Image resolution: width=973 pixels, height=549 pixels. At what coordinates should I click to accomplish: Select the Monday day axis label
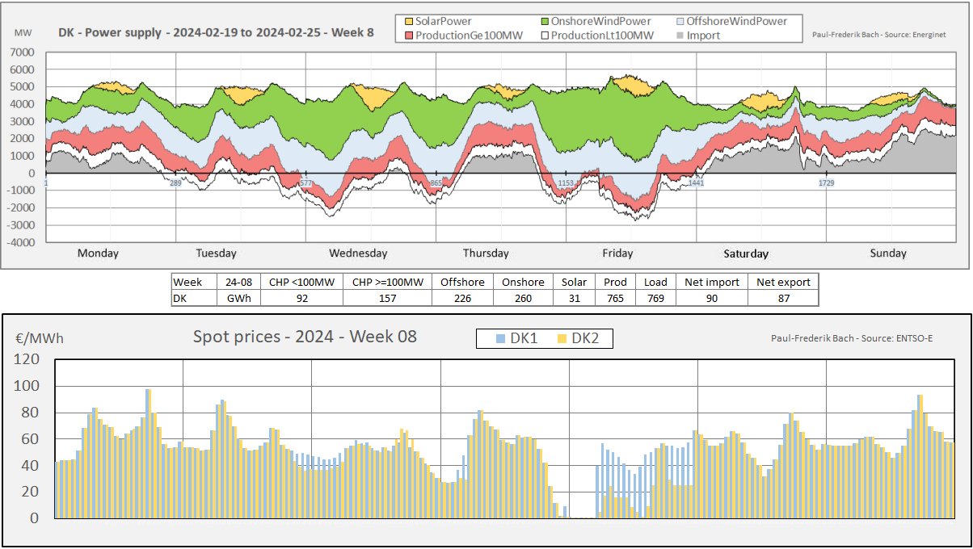click(98, 254)
